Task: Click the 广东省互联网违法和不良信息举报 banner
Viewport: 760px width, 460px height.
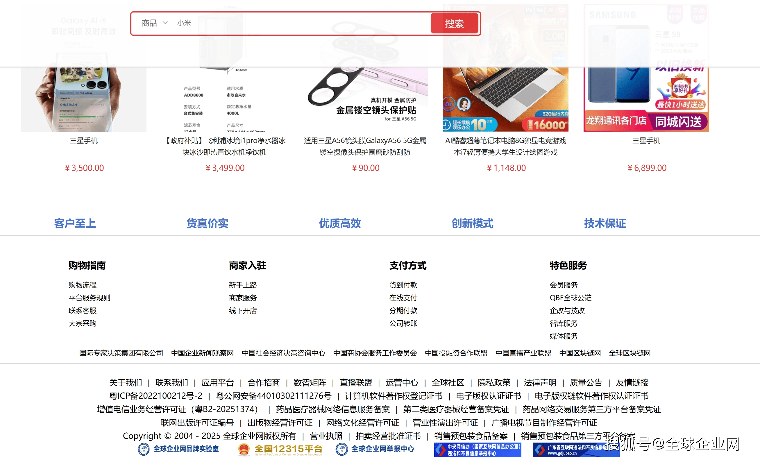Action: pos(571,450)
